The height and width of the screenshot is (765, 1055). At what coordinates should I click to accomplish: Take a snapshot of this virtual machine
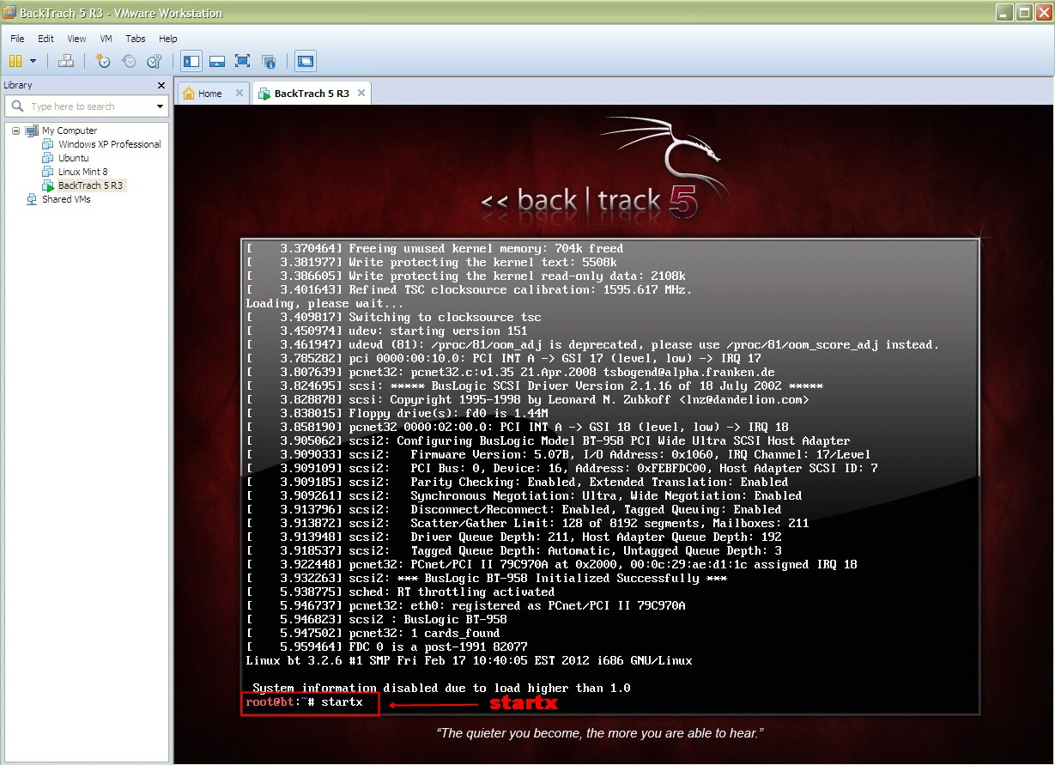(x=103, y=61)
